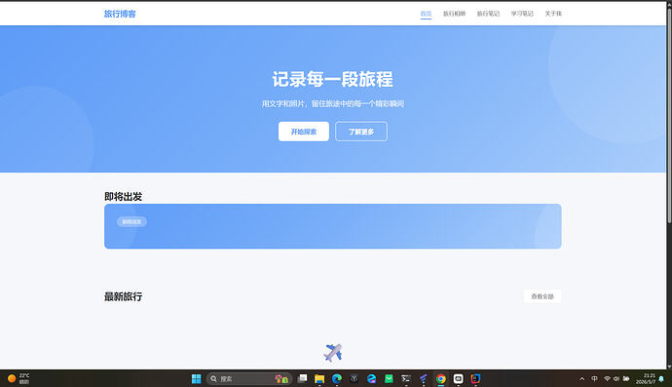This screenshot has height=387, width=672.
Task: Click the 了解更多 button
Action: click(361, 132)
